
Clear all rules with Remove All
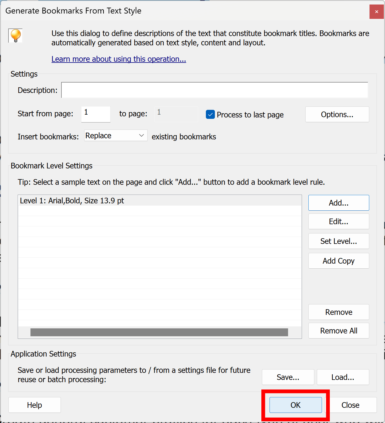coord(339,331)
